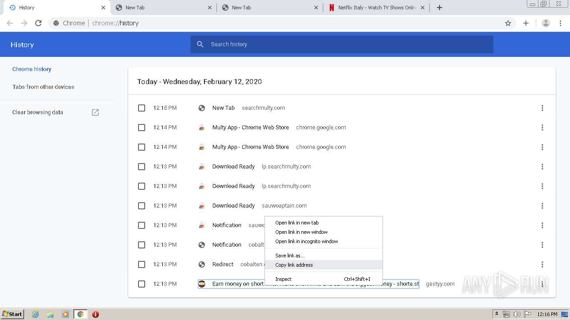The image size is (570, 320).
Task: Open the file explorer taskbar icon
Action: (x=50, y=314)
